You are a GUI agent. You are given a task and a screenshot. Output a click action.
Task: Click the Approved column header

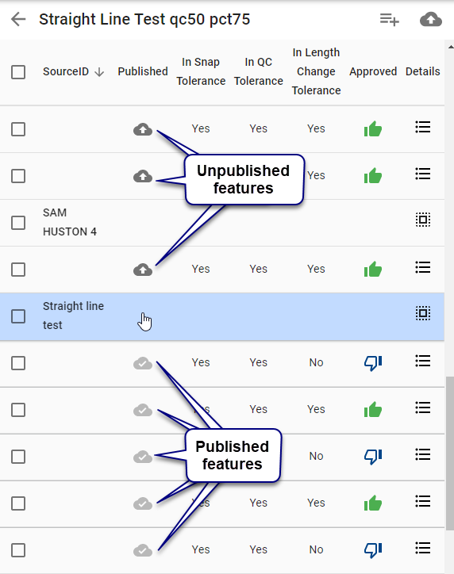[373, 71]
